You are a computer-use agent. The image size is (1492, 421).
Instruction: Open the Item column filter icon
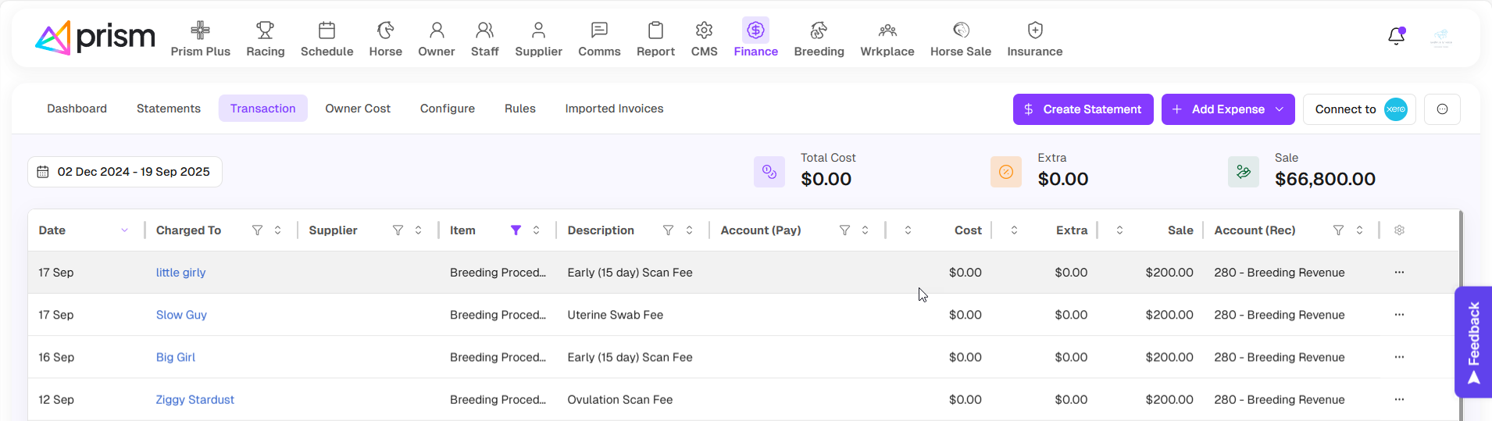click(516, 230)
